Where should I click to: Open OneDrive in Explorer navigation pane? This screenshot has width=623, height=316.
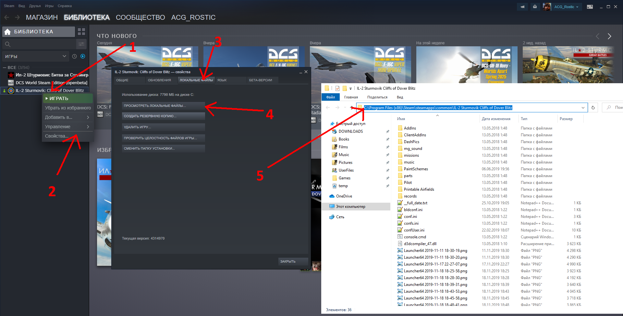(x=344, y=196)
